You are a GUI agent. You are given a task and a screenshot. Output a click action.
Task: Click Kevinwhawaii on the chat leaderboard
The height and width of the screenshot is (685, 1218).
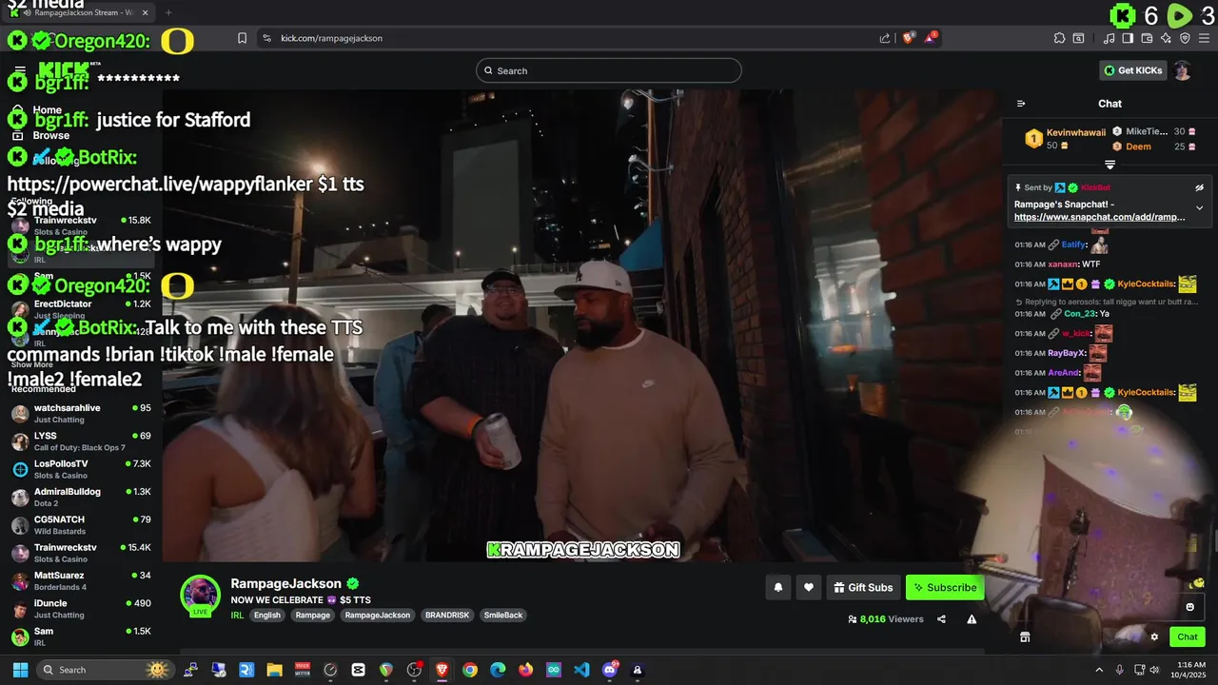tap(1076, 132)
